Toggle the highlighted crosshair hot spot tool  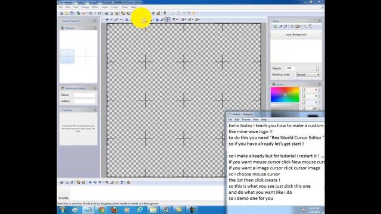point(167,20)
